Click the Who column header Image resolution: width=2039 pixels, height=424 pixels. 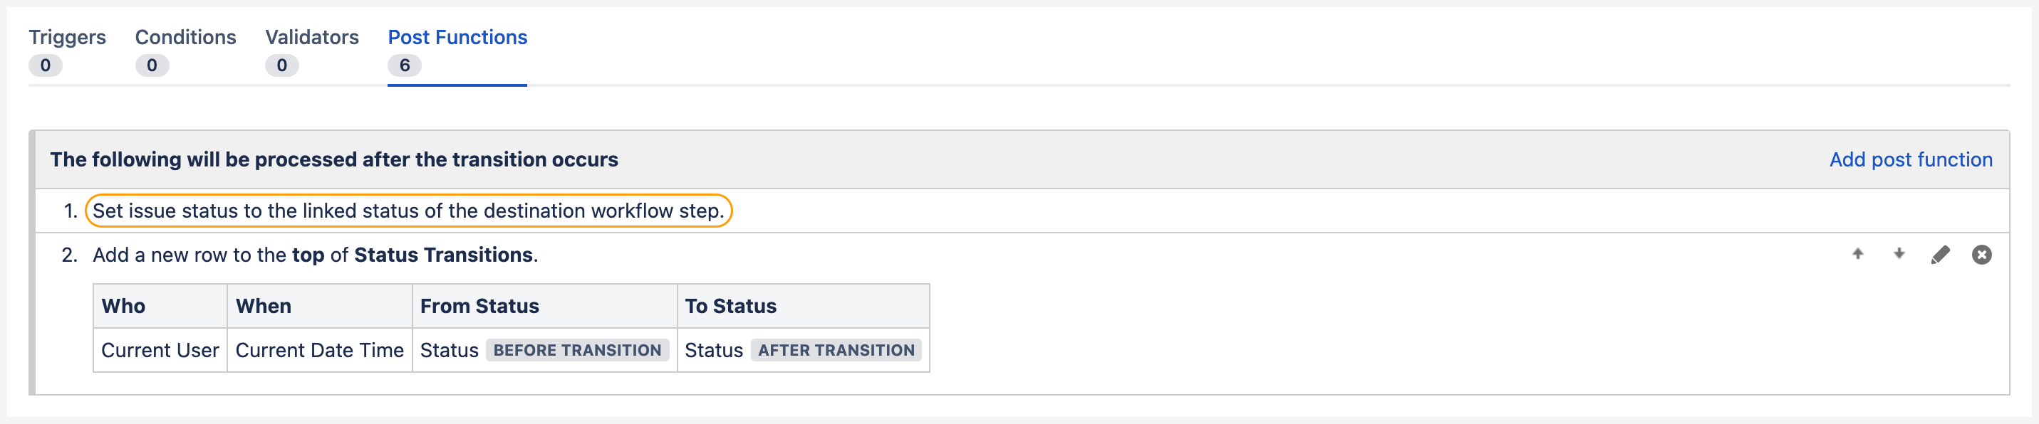123,305
